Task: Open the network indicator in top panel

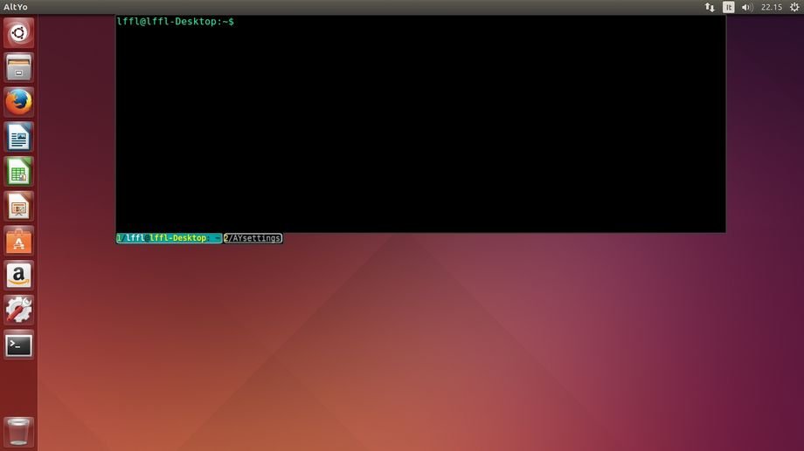Action: click(x=710, y=7)
